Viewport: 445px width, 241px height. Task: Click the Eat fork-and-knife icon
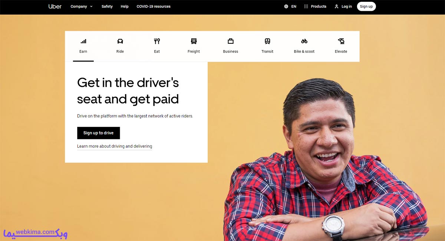(x=157, y=41)
